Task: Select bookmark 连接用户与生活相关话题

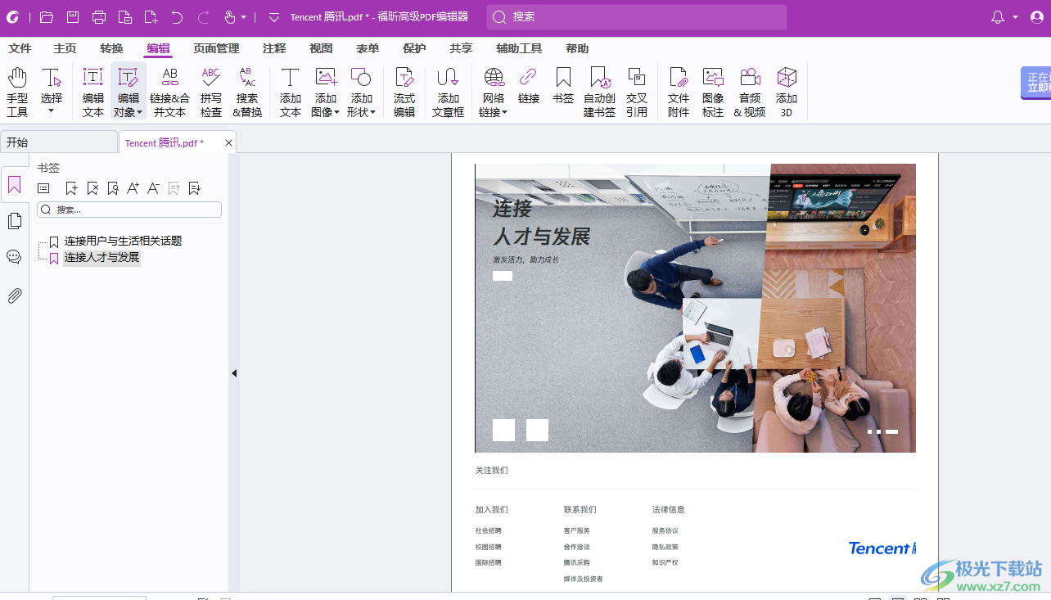Action: (x=124, y=240)
